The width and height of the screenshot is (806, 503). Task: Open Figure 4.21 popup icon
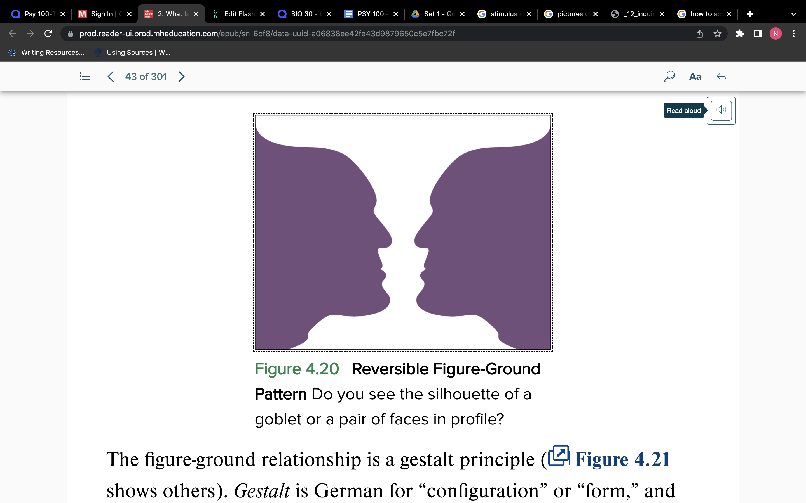pos(559,456)
